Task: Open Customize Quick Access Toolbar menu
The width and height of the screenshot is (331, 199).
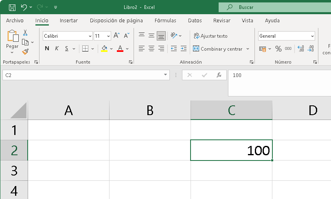Action: [x=55, y=7]
